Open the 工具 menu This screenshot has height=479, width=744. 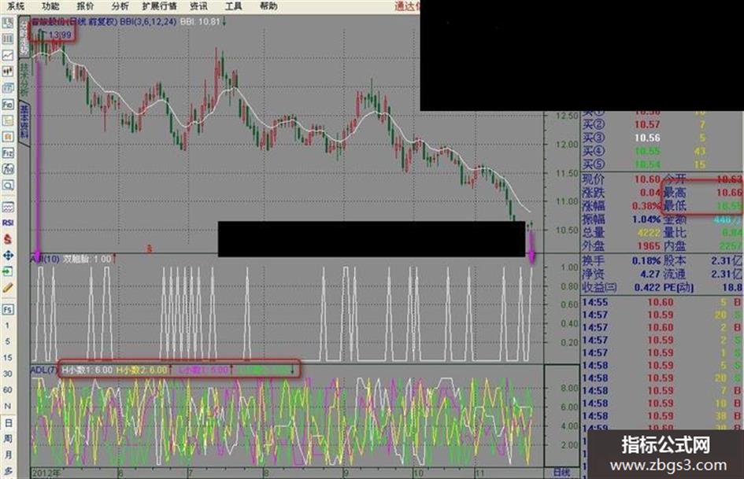coord(234,6)
